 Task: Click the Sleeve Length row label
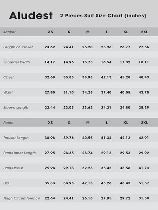pos(16,108)
